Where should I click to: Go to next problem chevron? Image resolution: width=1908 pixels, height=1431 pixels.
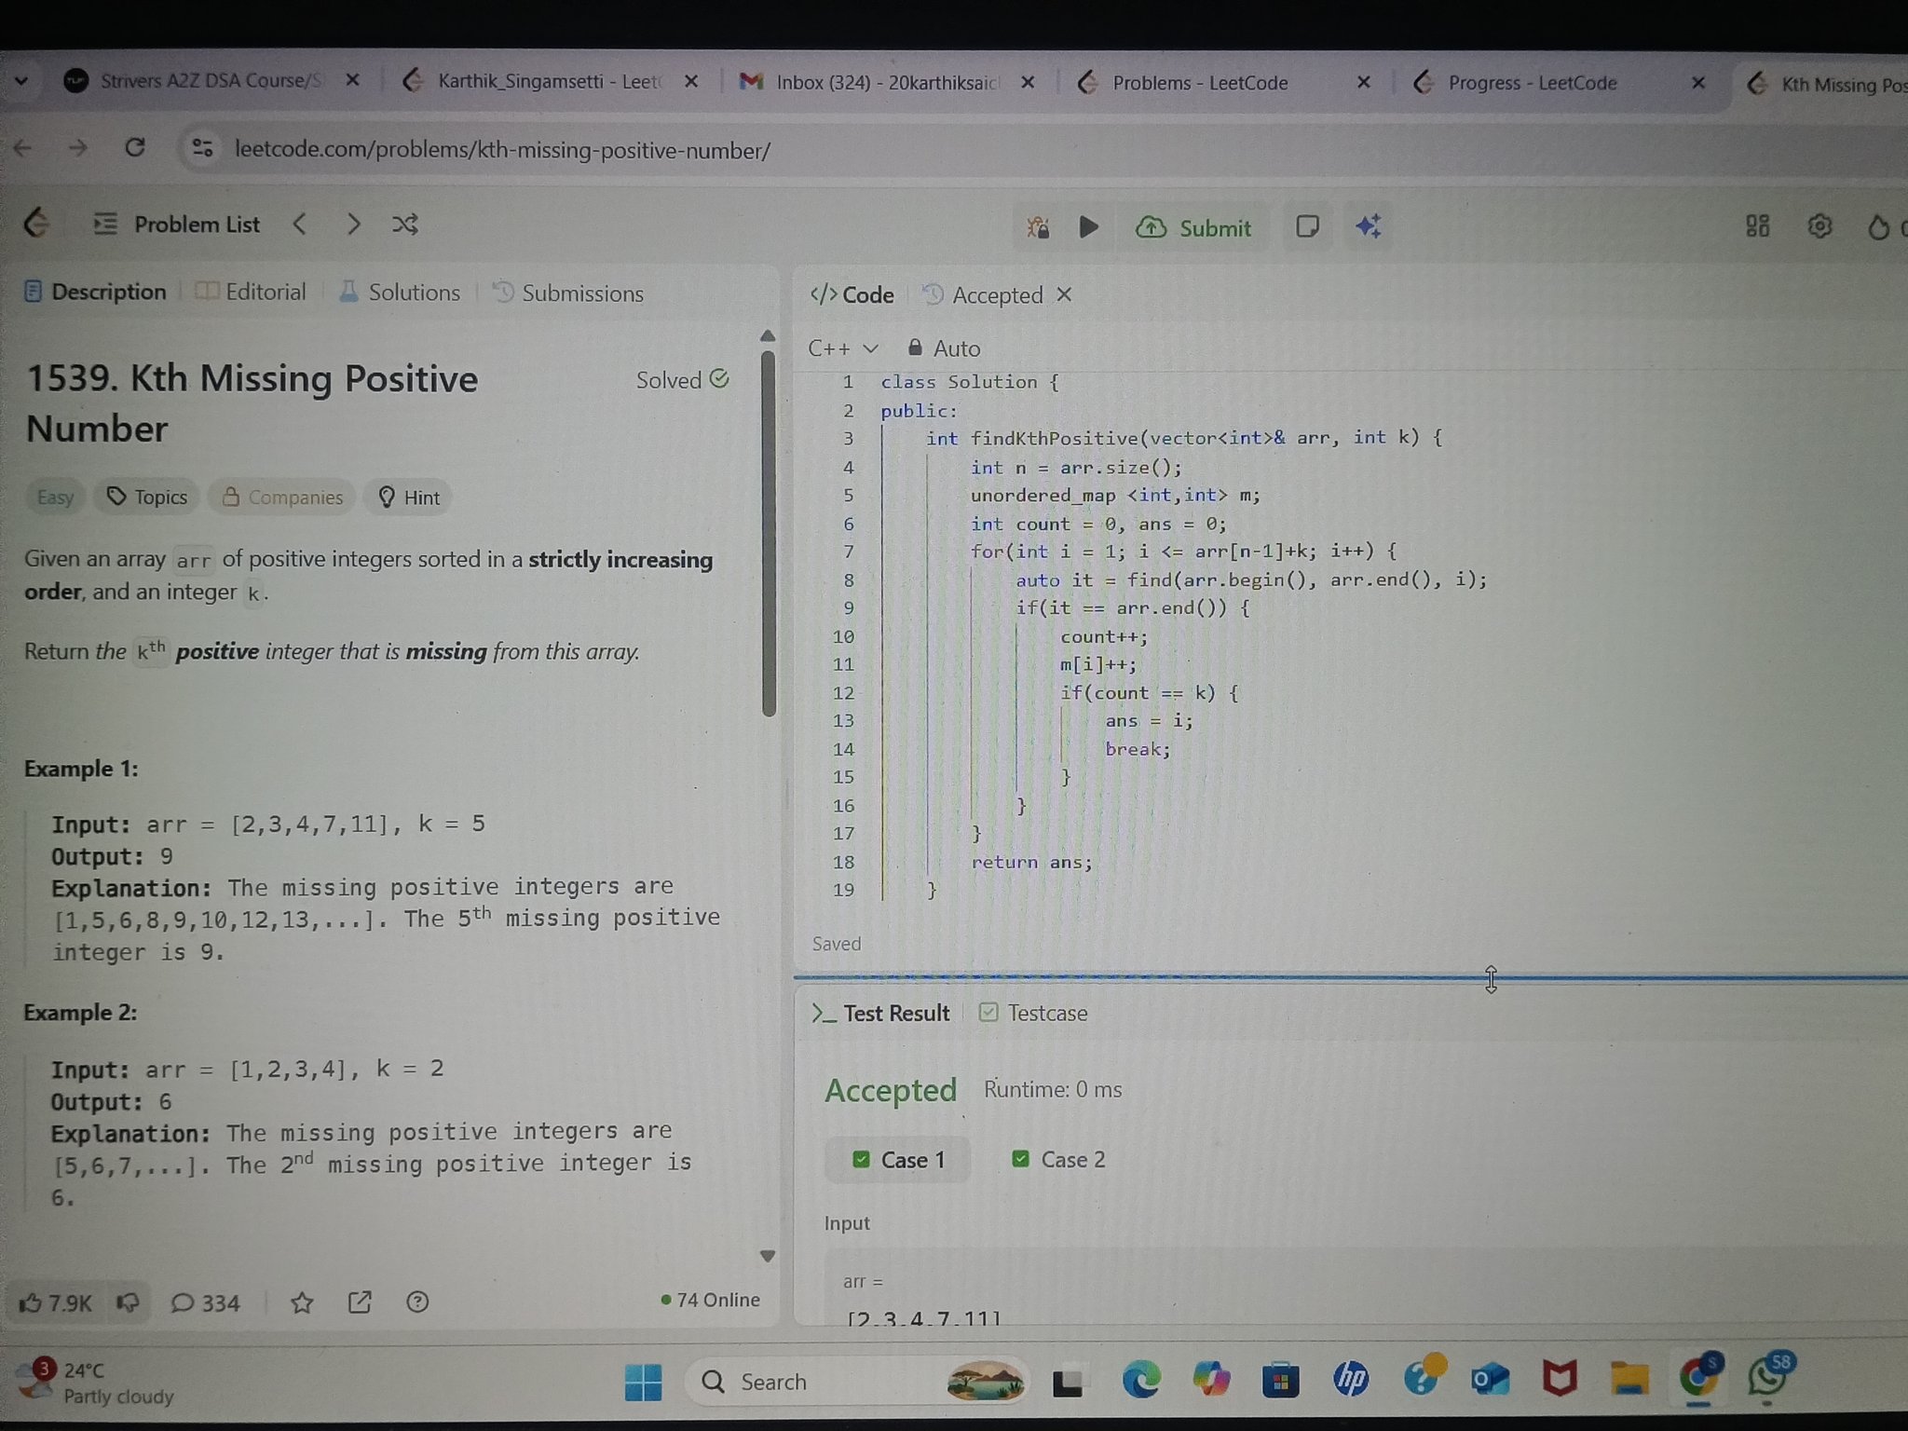click(x=353, y=225)
